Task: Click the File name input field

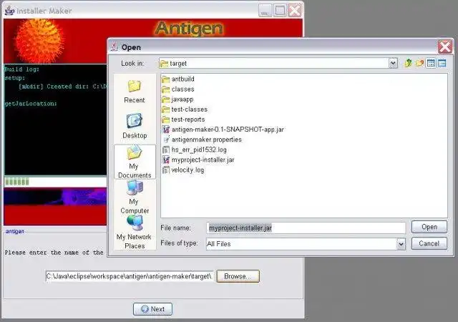Action: tap(306, 228)
